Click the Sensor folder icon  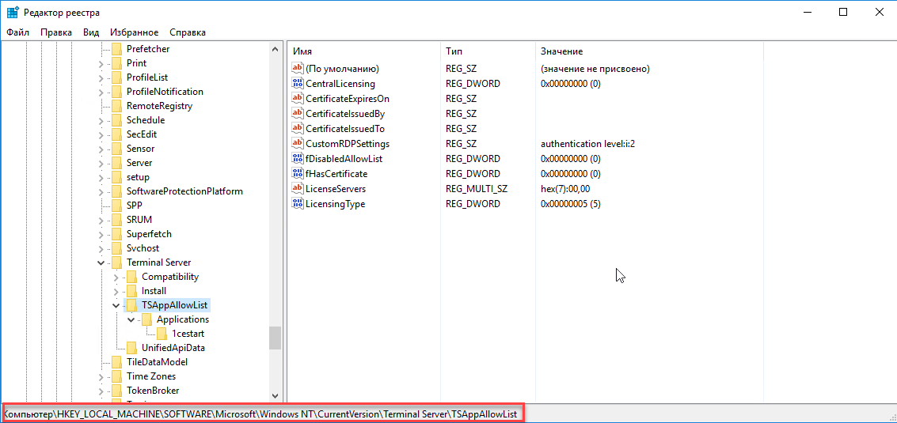click(116, 149)
